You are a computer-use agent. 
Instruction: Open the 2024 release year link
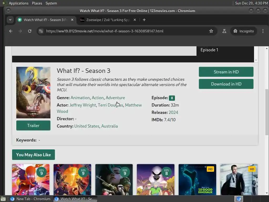click(x=173, y=113)
